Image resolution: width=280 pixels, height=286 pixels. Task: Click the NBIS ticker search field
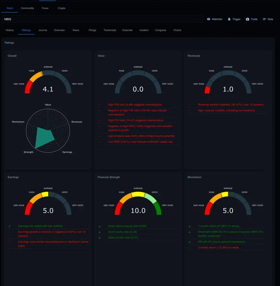coord(102,19)
